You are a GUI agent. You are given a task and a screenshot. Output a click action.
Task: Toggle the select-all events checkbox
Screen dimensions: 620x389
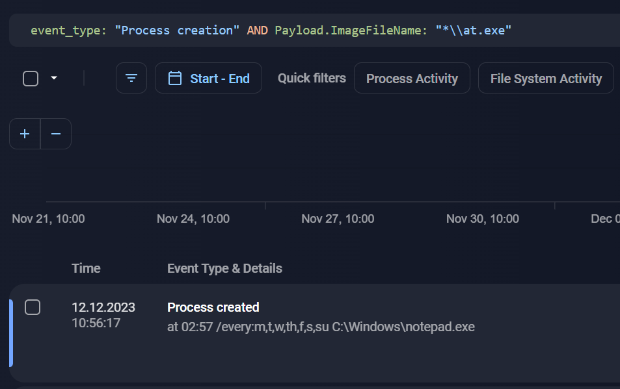coord(31,78)
